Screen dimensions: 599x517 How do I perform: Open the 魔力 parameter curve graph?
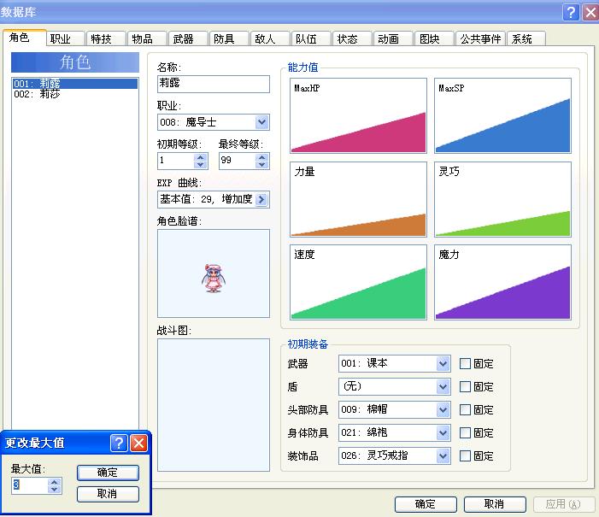[x=502, y=282]
